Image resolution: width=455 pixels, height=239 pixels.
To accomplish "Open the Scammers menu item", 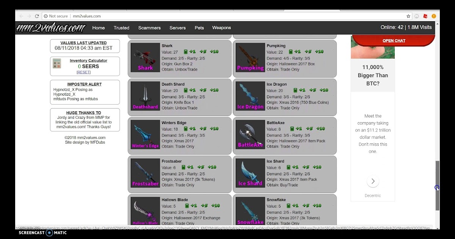I will (149, 28).
